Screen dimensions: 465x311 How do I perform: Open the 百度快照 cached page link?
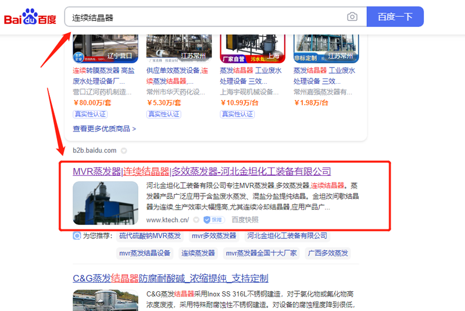245,220
